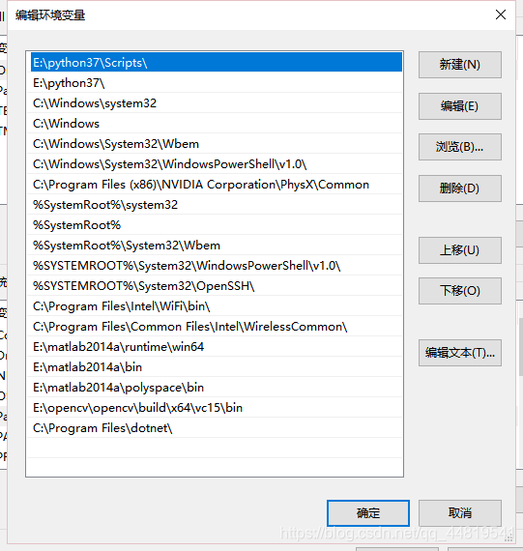Select %SYSTEMROOT%\System32\WindowsPowerShell\v1.0\ entry
Screen dimensions: 523x551
point(215,266)
